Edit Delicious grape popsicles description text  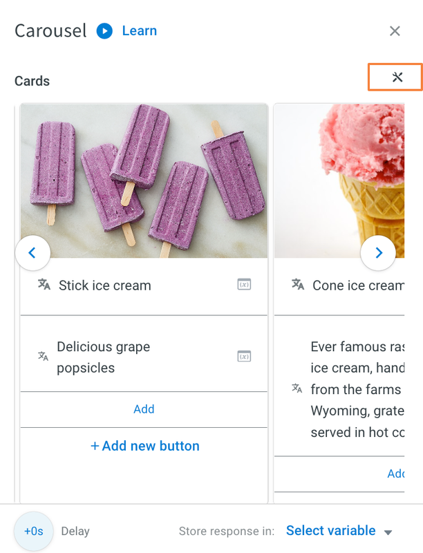pyautogui.click(x=103, y=357)
